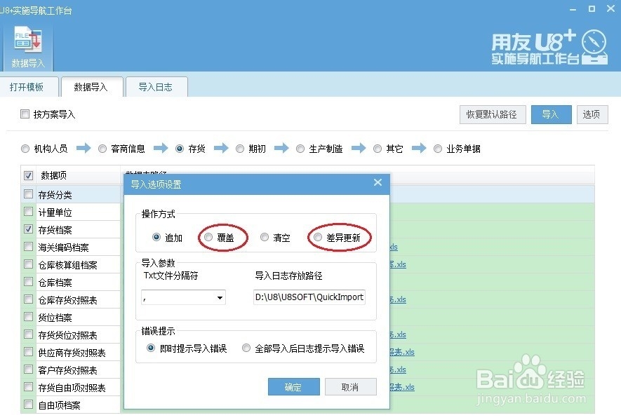Uncheck the 存货档案 checkbox
Viewport: 621px width, 420px height.
pos(29,229)
